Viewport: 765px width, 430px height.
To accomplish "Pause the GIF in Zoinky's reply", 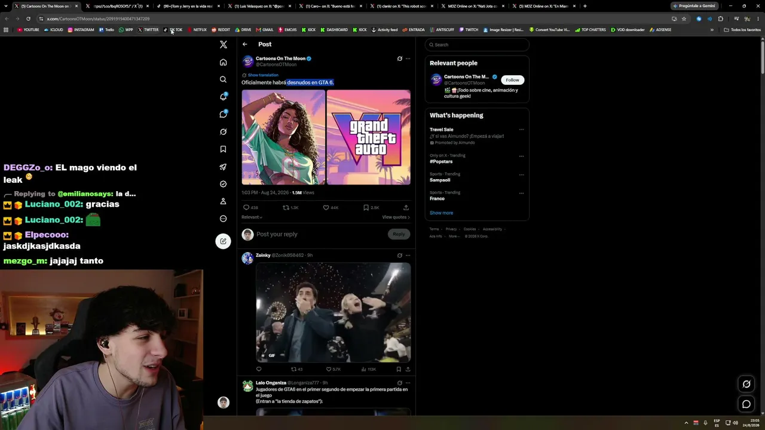I will click(x=262, y=355).
